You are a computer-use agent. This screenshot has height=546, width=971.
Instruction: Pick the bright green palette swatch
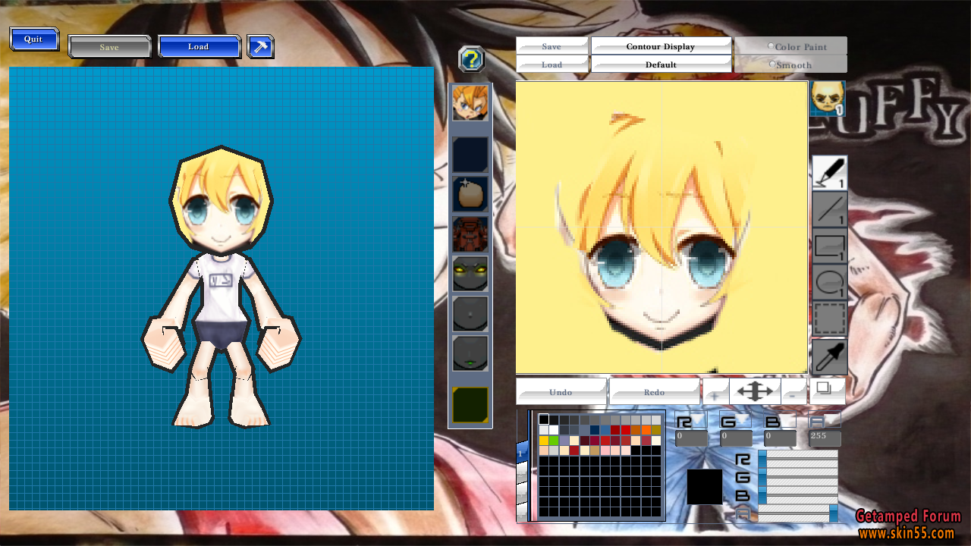click(554, 441)
